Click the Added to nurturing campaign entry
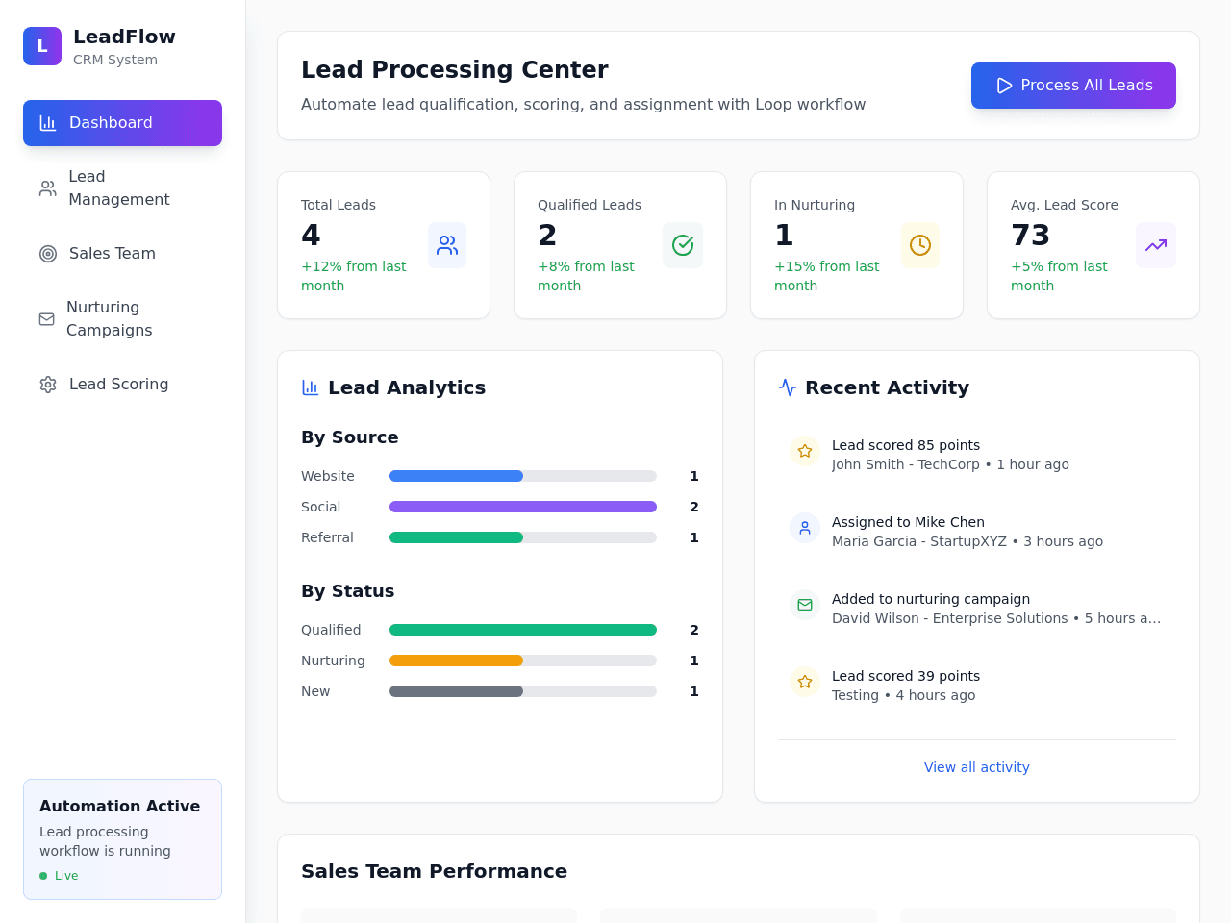The height and width of the screenshot is (923, 1231). pyautogui.click(x=977, y=609)
